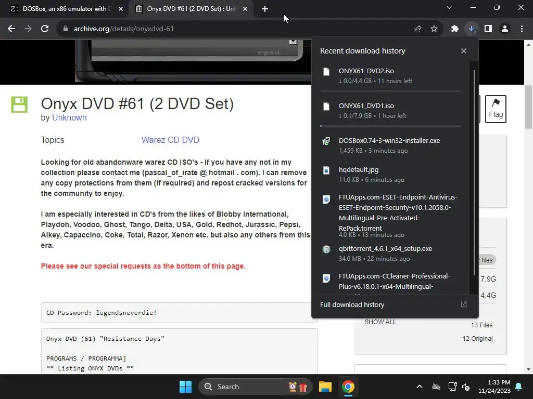Screen dimensions: 533x399
Task: Click the taskbar Search box
Action: click(x=255, y=387)
